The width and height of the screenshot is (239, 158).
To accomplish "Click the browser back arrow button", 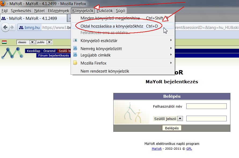I will click(5, 27).
